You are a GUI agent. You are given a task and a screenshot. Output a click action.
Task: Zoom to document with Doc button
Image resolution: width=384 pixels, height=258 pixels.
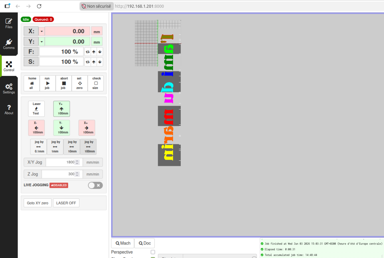tap(145, 243)
